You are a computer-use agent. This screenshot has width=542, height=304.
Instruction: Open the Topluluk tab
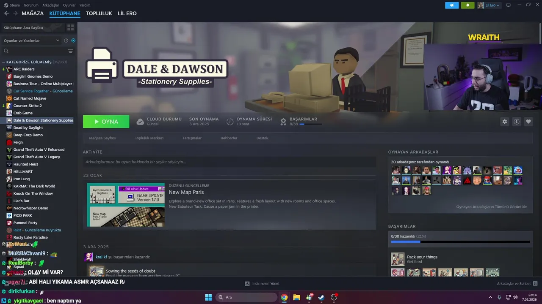coord(99,14)
